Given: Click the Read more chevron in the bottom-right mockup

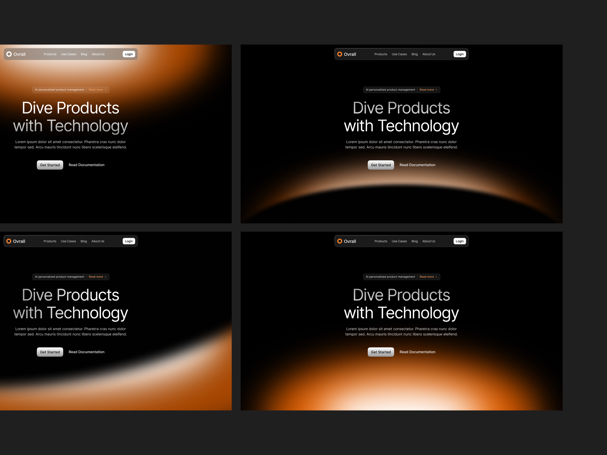Looking at the screenshot, I should pyautogui.click(x=436, y=277).
